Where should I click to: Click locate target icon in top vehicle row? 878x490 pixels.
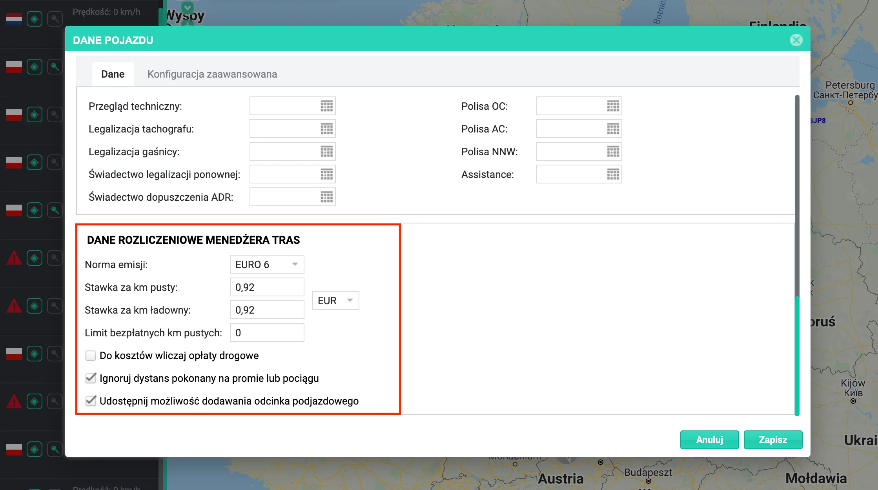(35, 19)
